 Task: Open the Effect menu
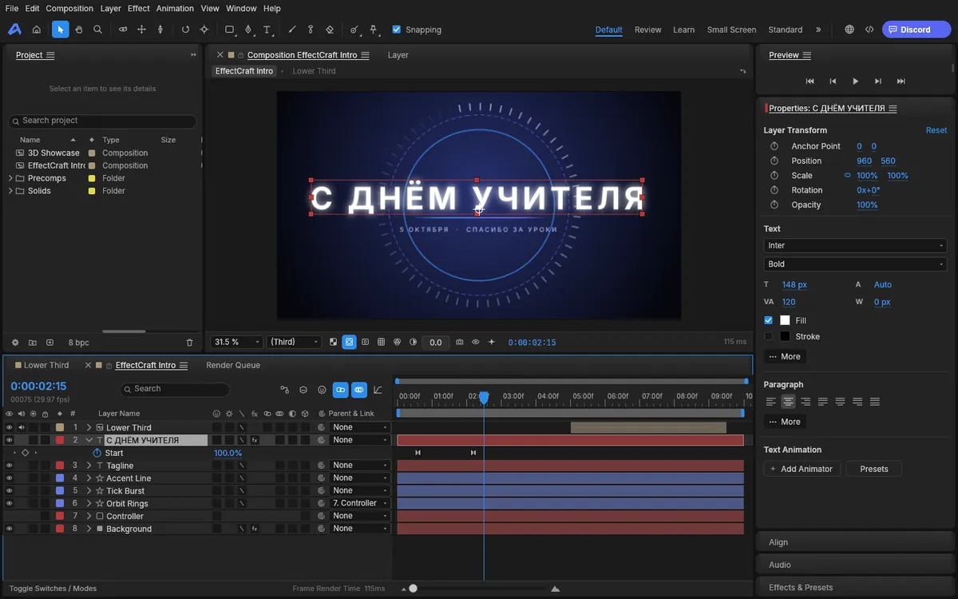pyautogui.click(x=138, y=8)
